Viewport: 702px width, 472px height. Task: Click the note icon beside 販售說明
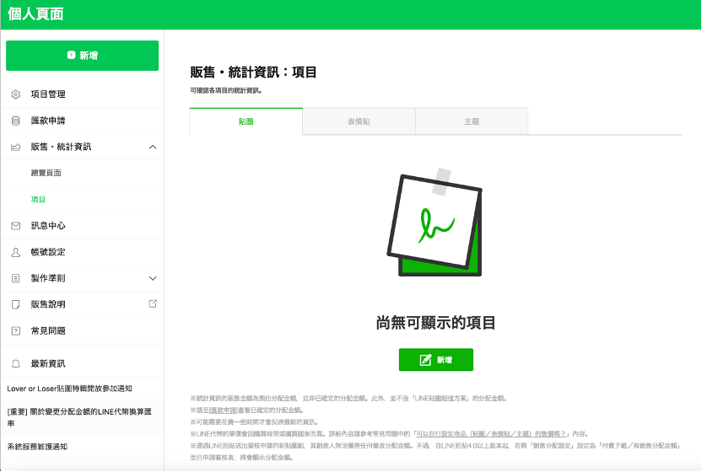[16, 304]
